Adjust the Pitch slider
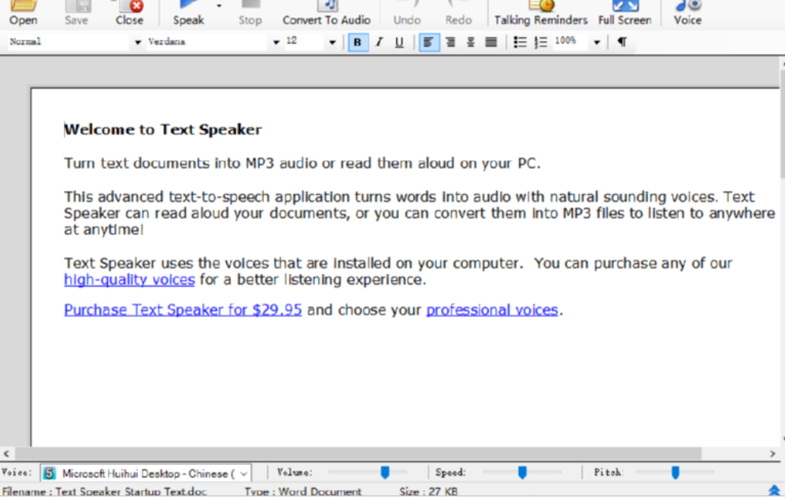The image size is (785, 497). point(676,472)
